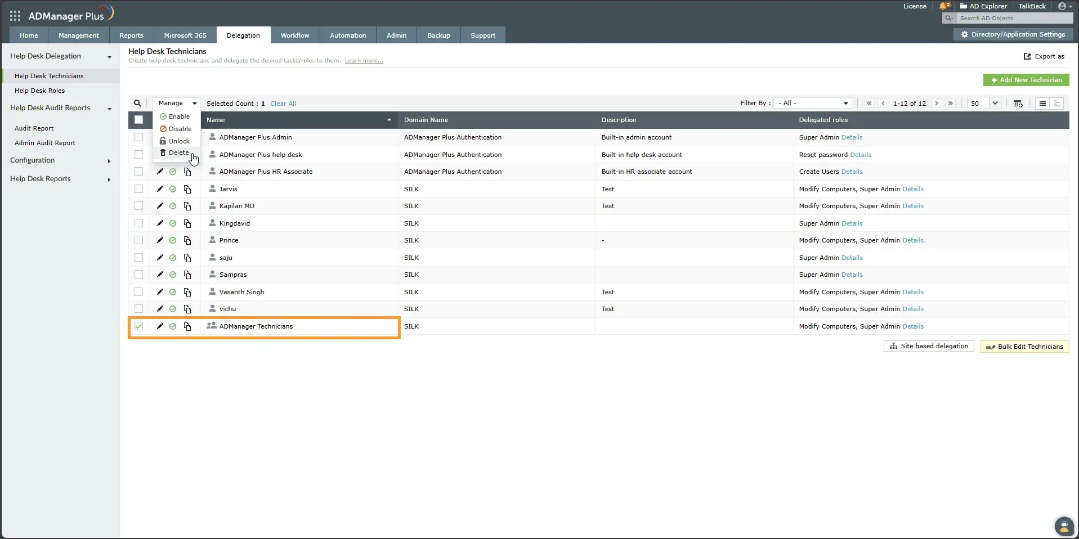Click the Export as icon

1027,56
